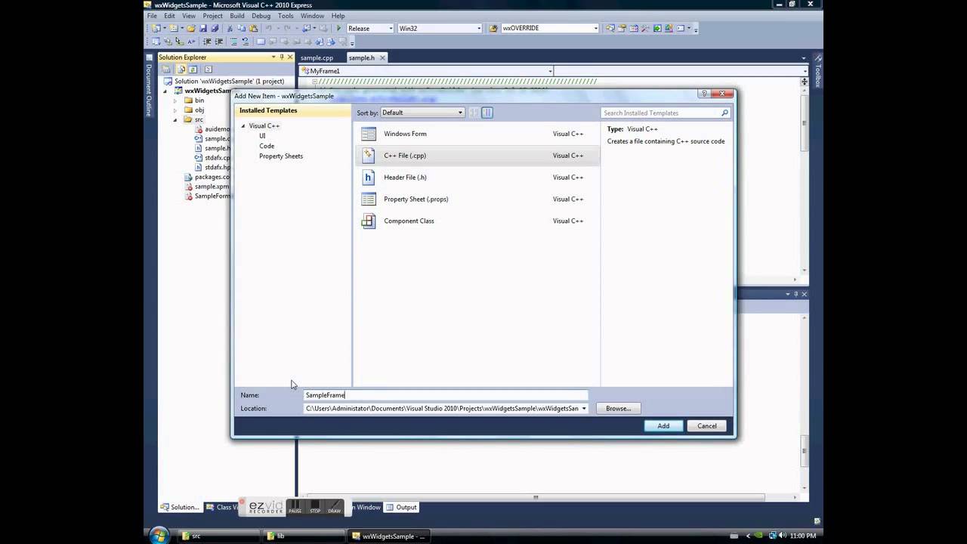The image size is (967, 544).
Task: Open the Tools menu
Action: 286,16
